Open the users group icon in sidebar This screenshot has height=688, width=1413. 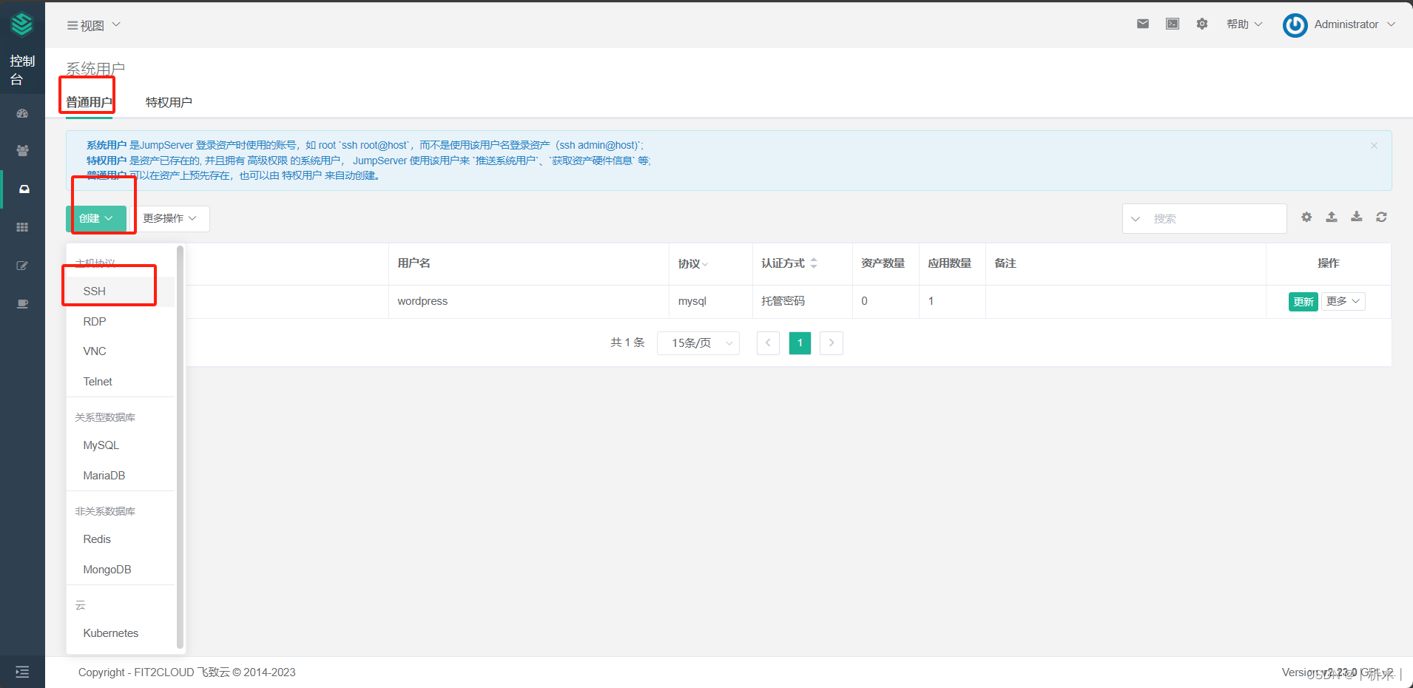(22, 151)
